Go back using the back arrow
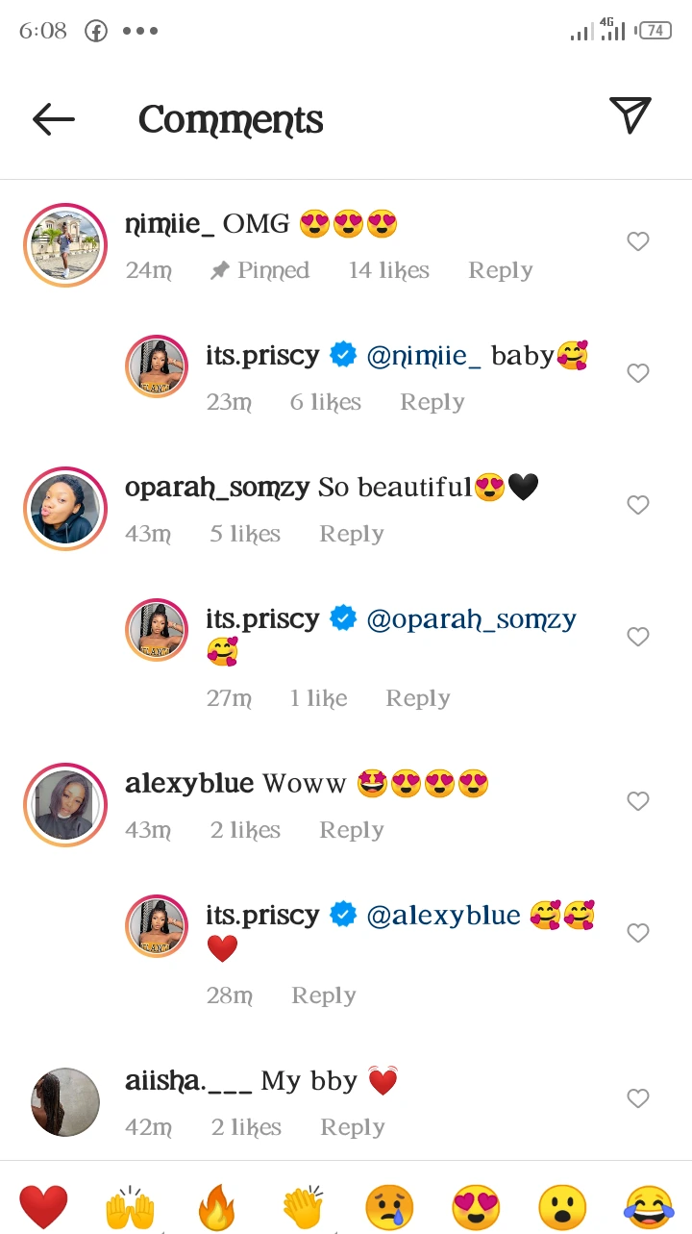692x1234 pixels. (x=54, y=119)
